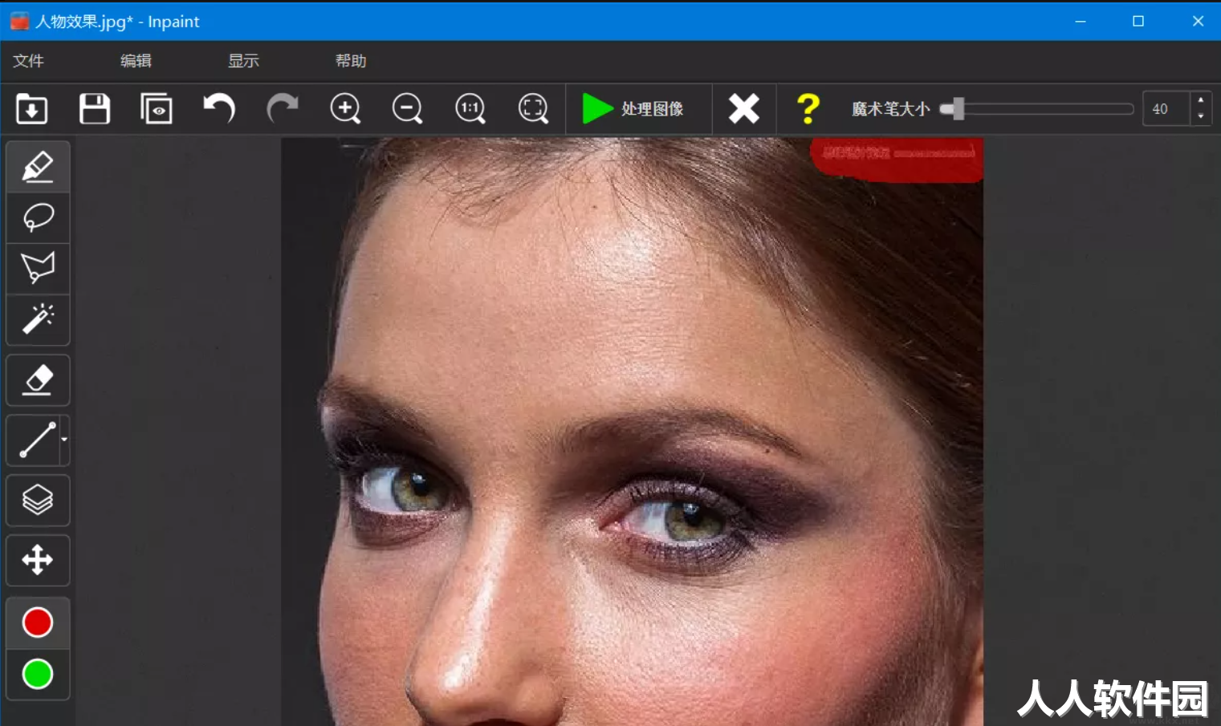Open an image file with the import icon
1221x726 pixels.
pyautogui.click(x=32, y=108)
